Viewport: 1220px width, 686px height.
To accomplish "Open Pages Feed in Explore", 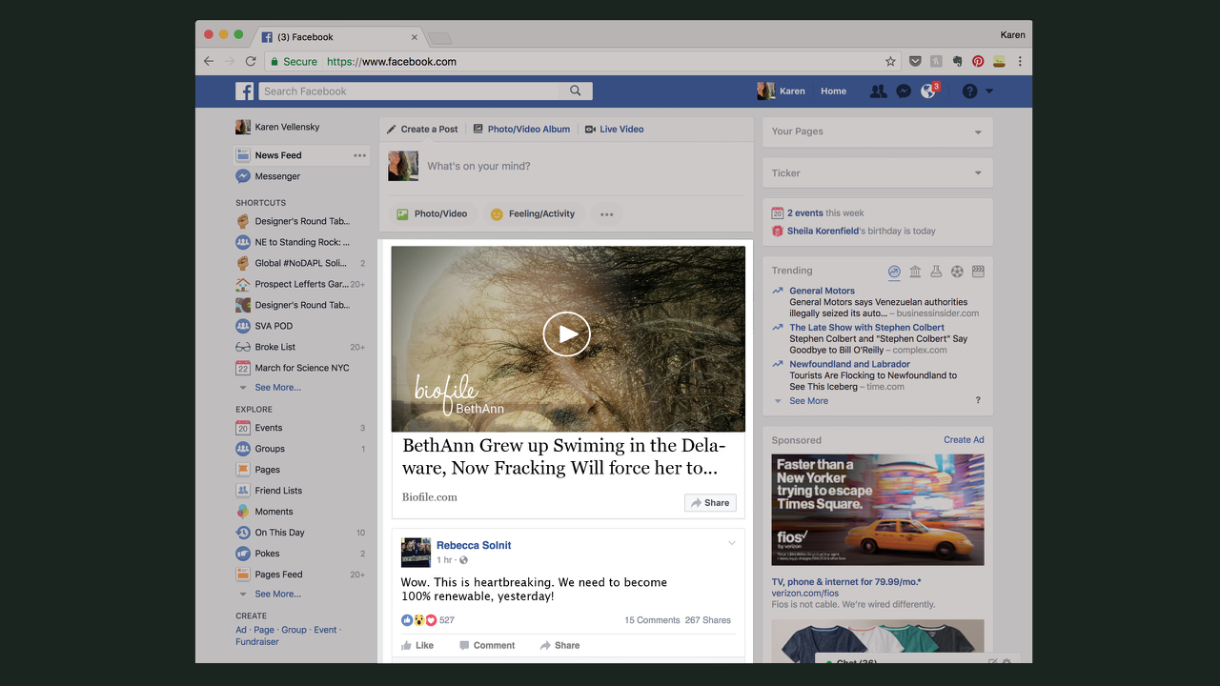I will 269,575.
